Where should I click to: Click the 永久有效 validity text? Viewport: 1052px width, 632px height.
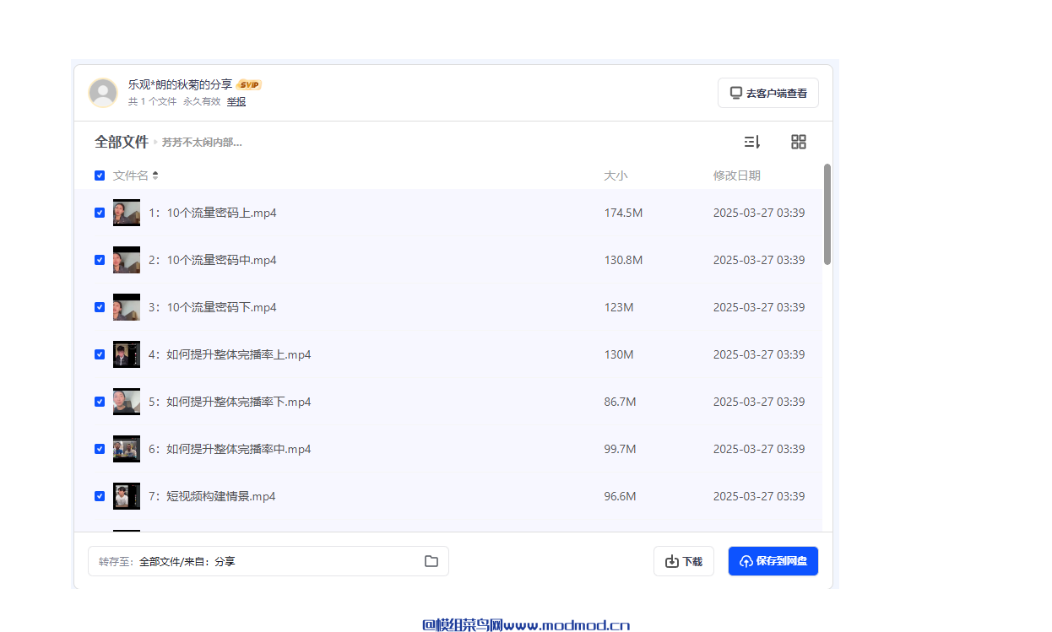(x=202, y=101)
